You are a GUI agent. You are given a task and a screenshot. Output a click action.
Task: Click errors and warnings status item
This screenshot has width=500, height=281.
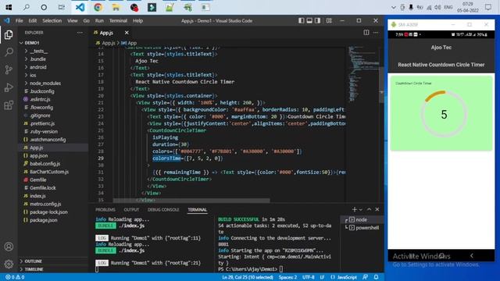point(15,277)
